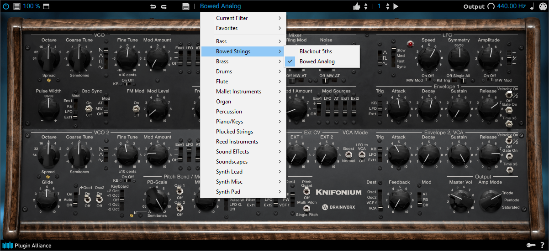
Task: Toggle Envelope 1 Gate On switch
Action: tap(508, 109)
